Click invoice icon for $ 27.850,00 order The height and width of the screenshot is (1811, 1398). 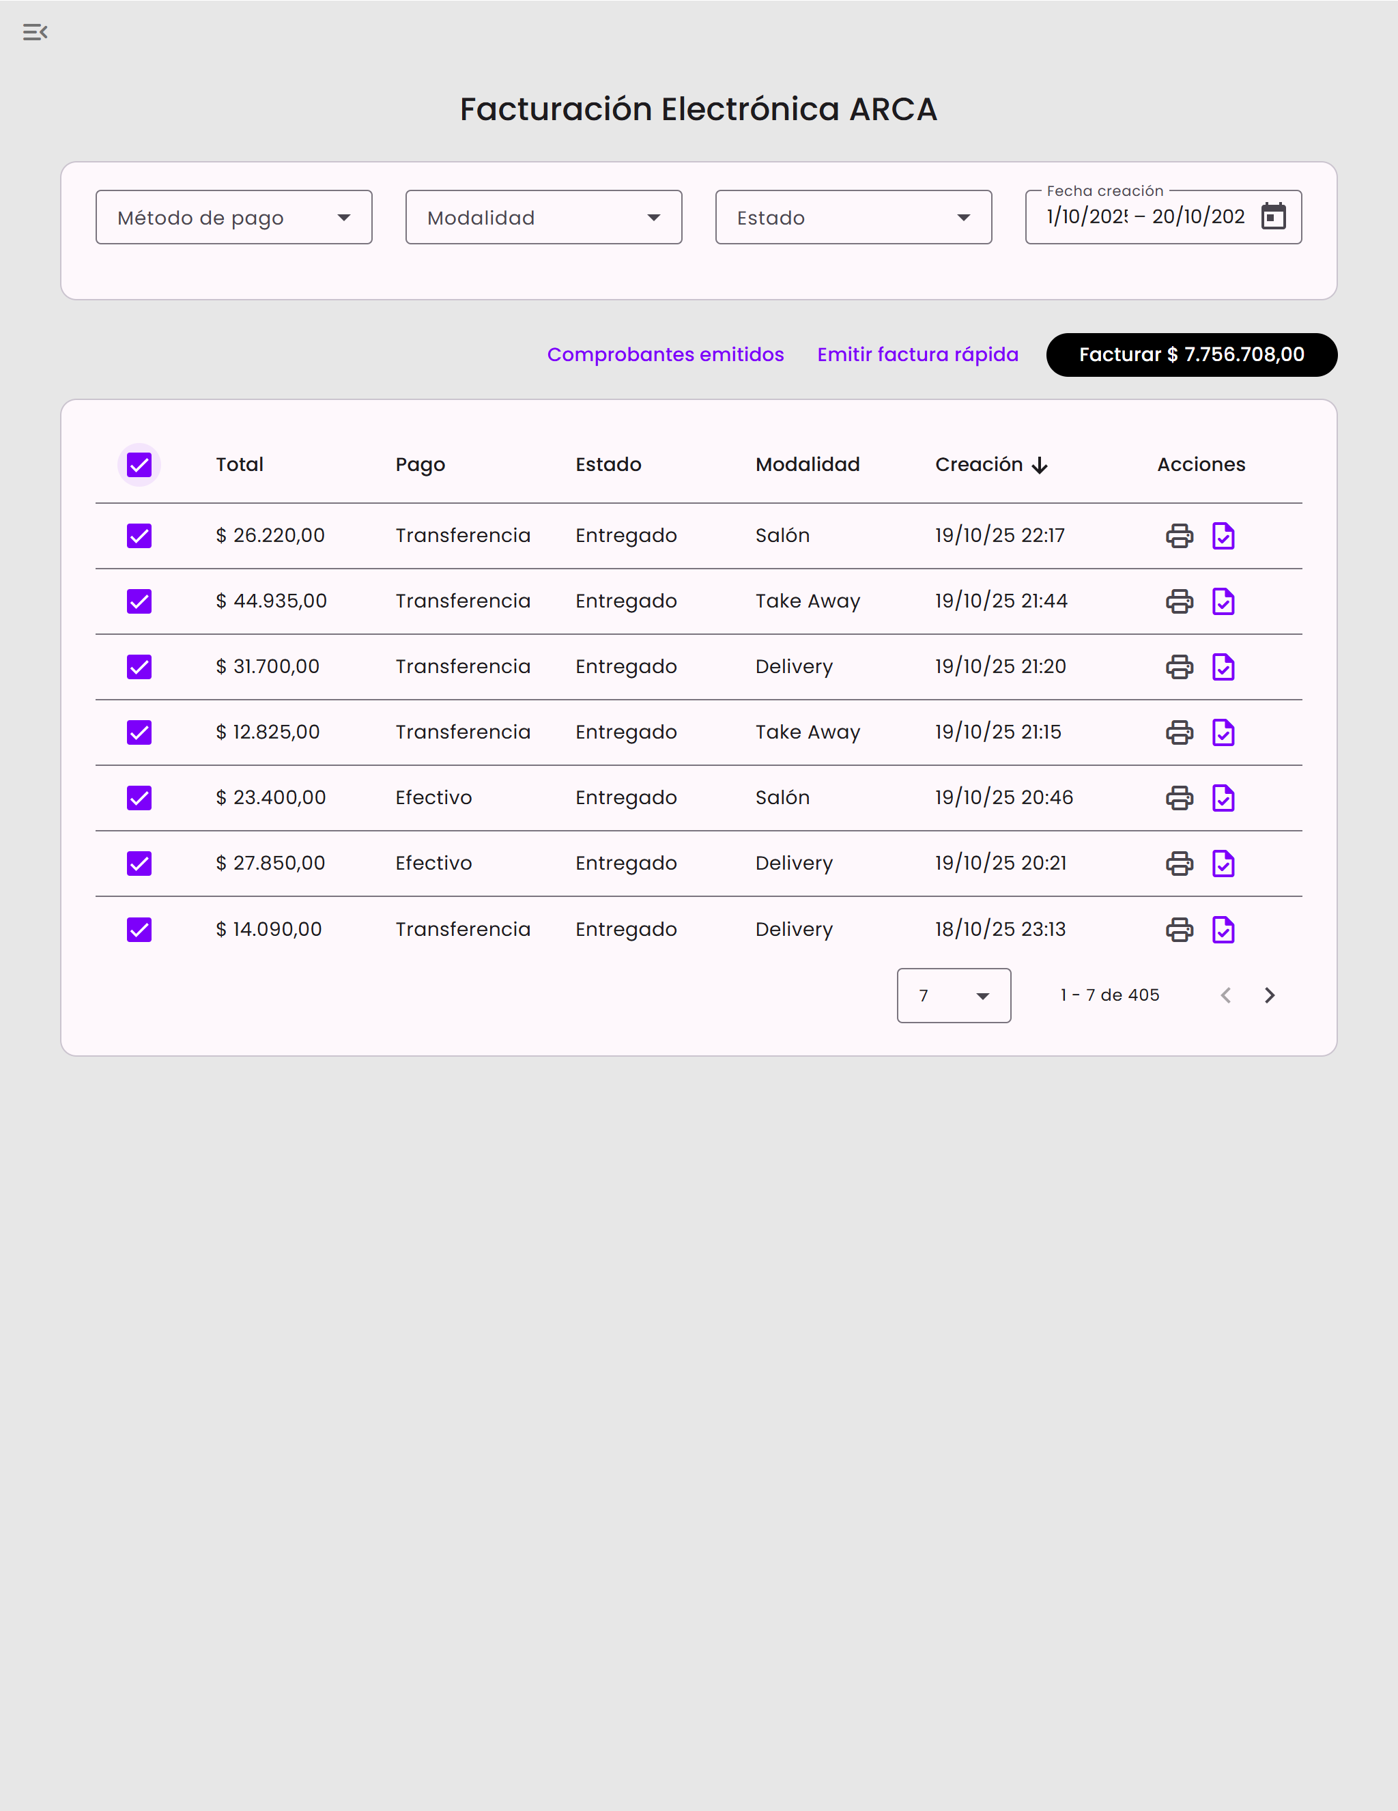(x=1223, y=864)
